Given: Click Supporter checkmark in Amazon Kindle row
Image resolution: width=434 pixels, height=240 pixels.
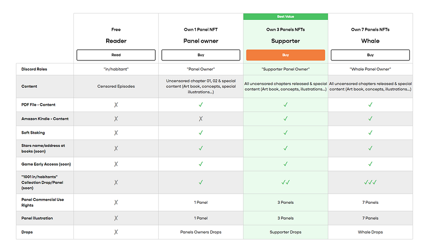Looking at the screenshot, I should 285,119.
